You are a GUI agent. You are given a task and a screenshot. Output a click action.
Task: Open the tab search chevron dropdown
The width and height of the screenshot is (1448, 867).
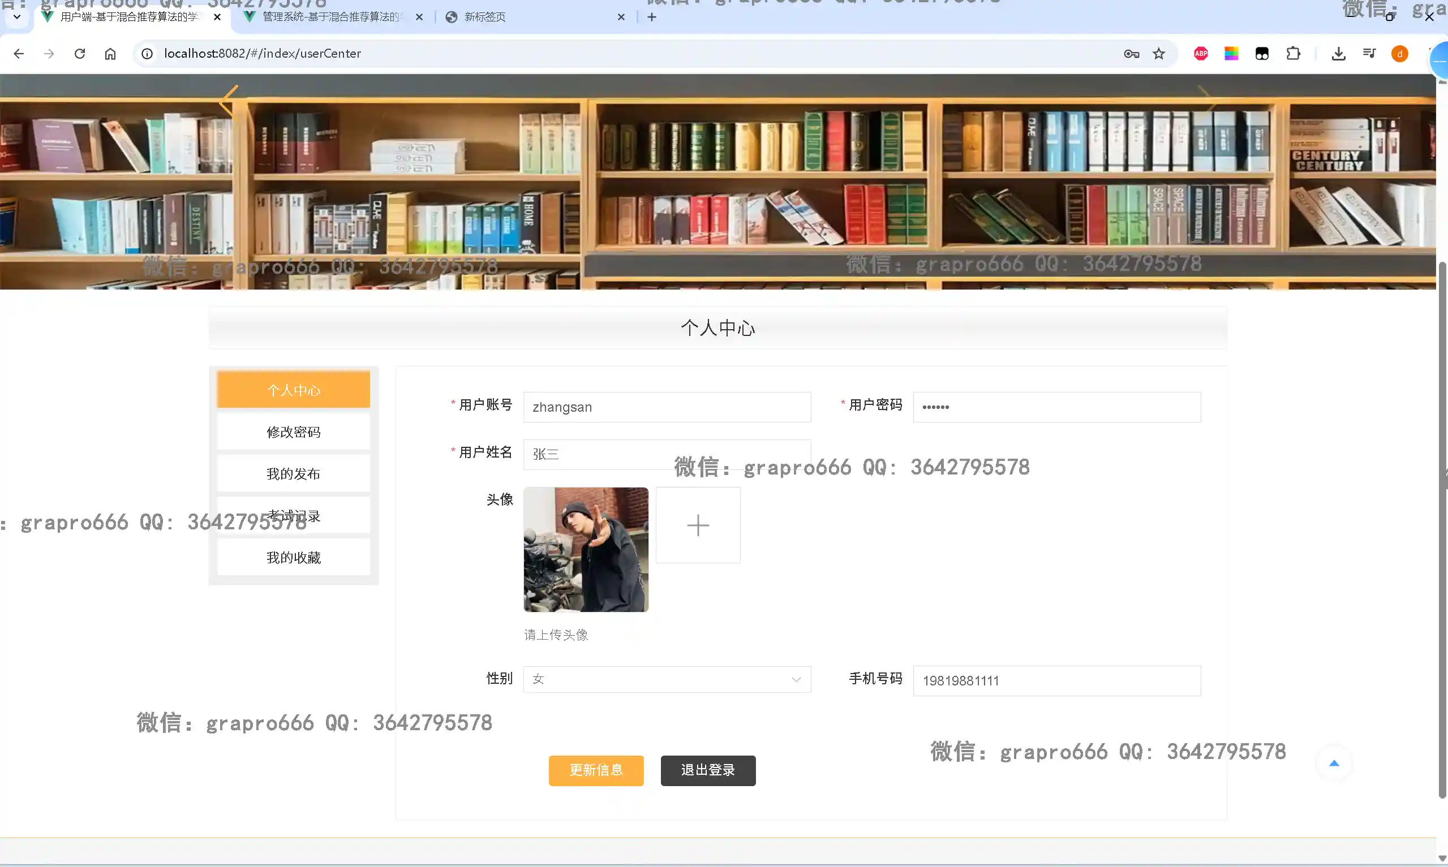[17, 17]
